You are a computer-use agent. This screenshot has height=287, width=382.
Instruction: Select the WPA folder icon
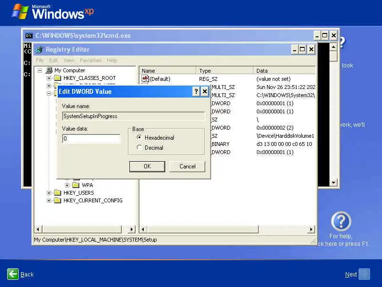(x=76, y=185)
